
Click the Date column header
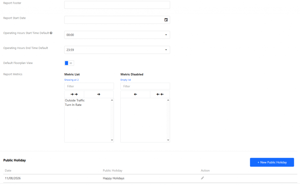(8, 170)
